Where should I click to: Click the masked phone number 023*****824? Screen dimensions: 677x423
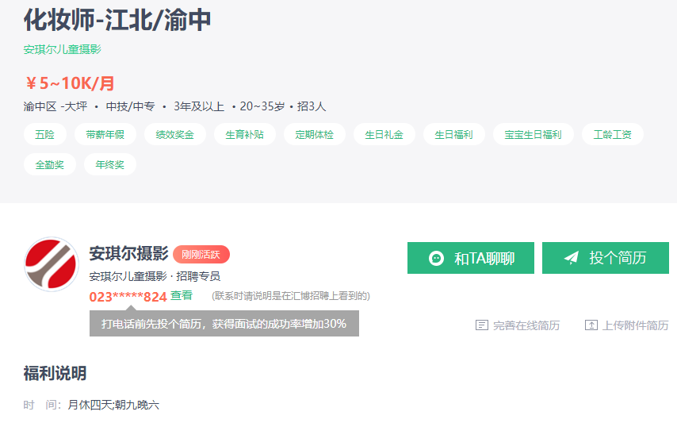click(128, 297)
